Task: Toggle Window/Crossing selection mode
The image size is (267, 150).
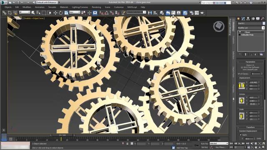Action: (49, 13)
